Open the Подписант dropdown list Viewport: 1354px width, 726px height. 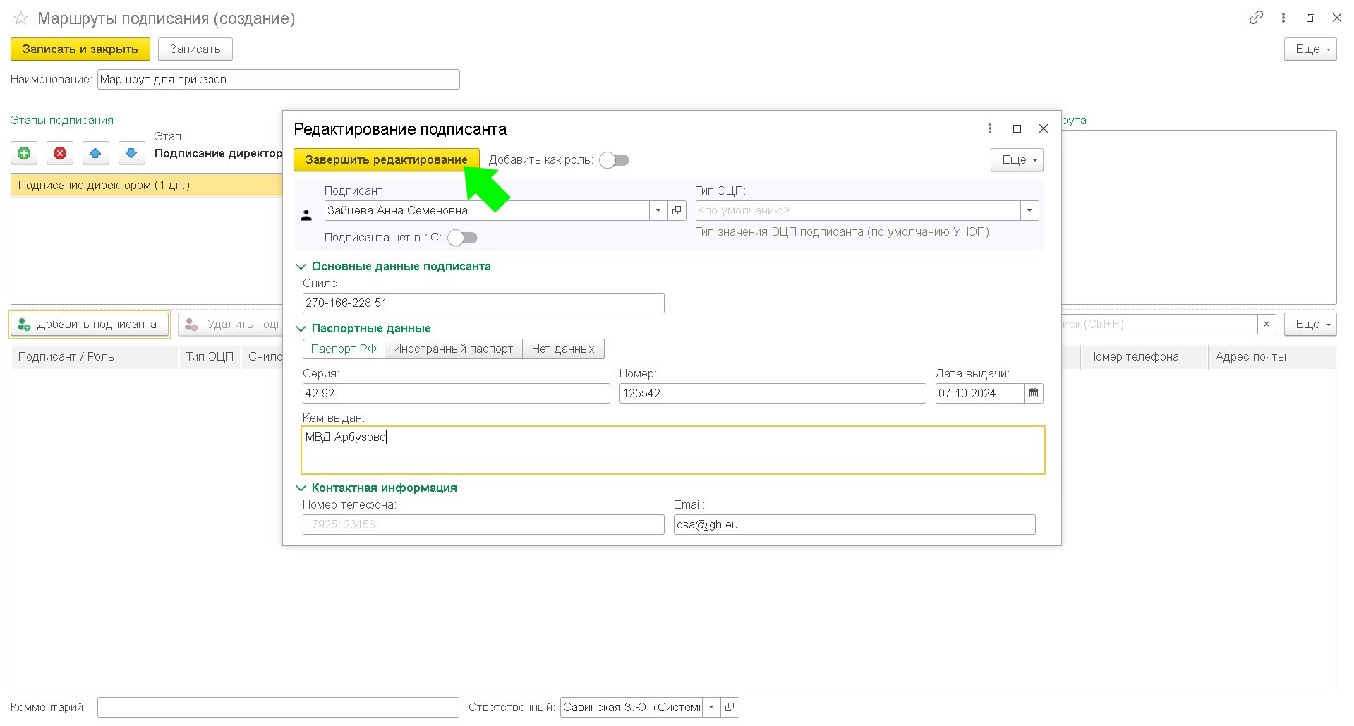pos(658,210)
